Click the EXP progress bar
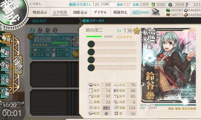Screen dimensions: 201x120 [175, 105]
